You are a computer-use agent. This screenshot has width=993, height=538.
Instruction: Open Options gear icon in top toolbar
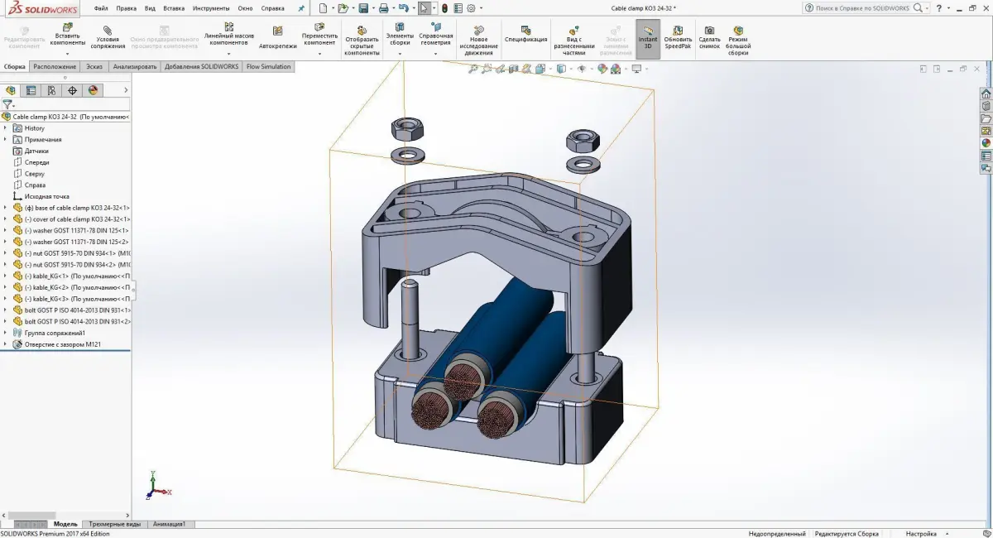(471, 8)
